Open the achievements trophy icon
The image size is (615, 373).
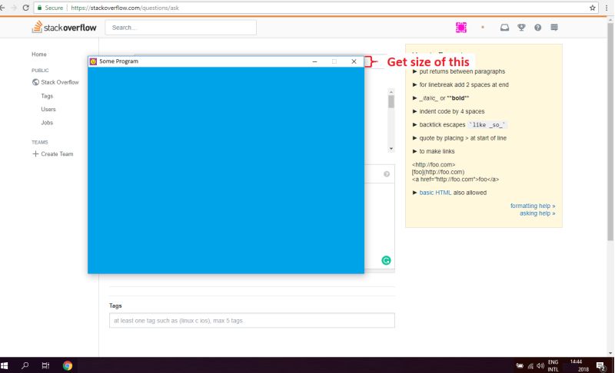click(521, 28)
